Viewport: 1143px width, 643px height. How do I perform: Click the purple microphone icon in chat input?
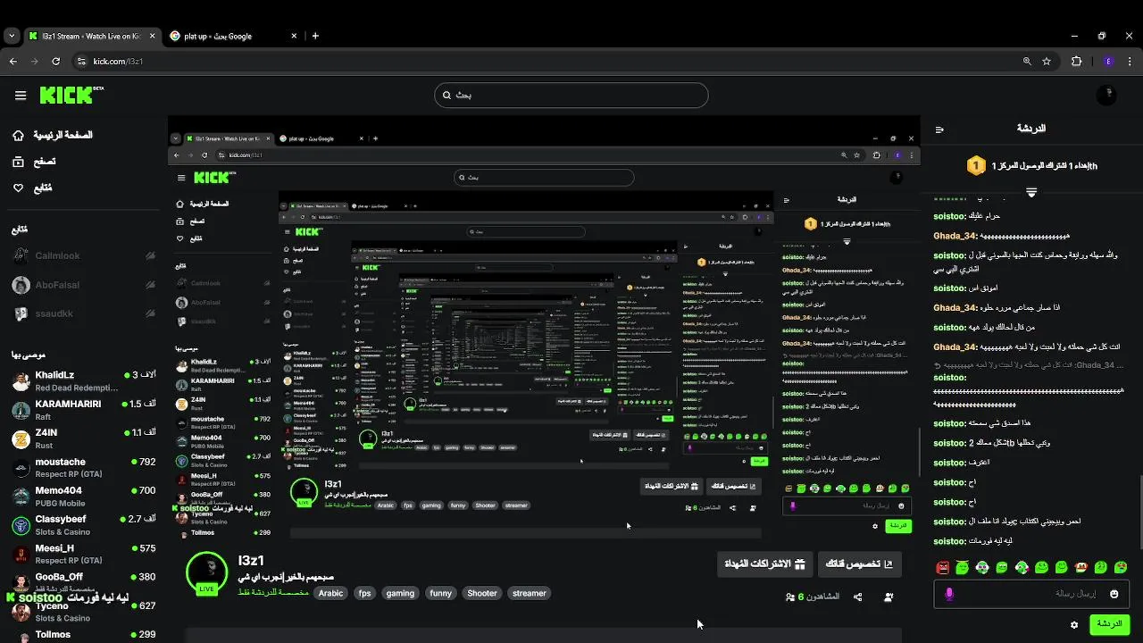click(x=949, y=594)
